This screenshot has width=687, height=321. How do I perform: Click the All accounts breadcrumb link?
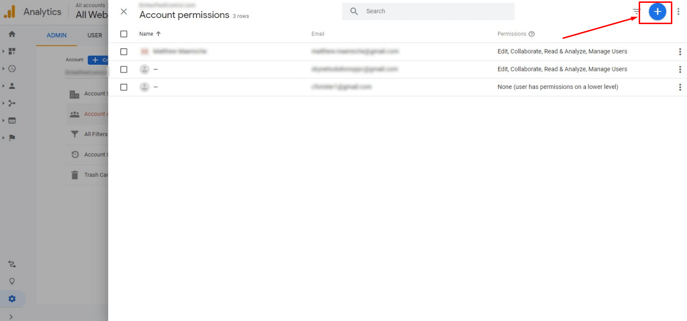(x=90, y=5)
